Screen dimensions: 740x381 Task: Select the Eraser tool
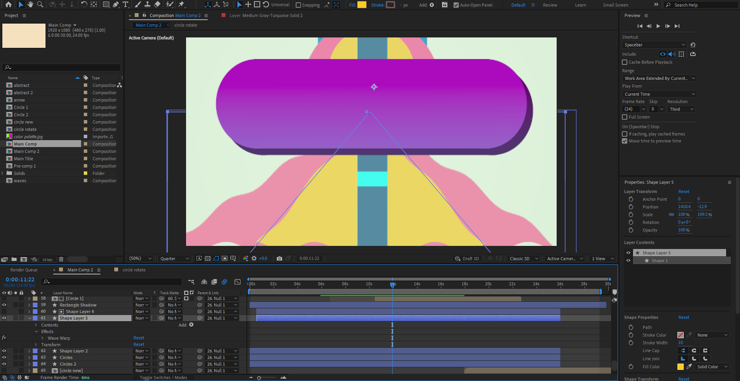pos(157,5)
